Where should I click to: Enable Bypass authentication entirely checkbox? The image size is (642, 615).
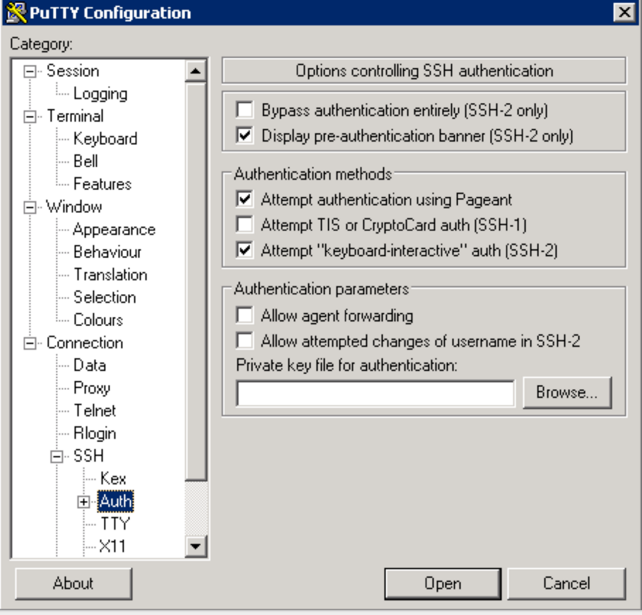pos(244,109)
